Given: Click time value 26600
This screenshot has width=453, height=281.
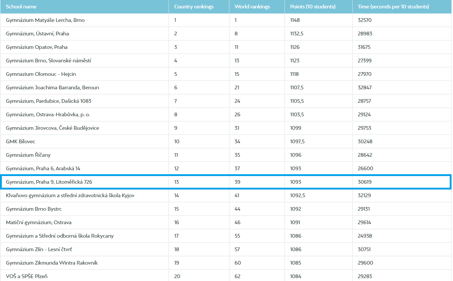Looking at the screenshot, I should [365, 168].
